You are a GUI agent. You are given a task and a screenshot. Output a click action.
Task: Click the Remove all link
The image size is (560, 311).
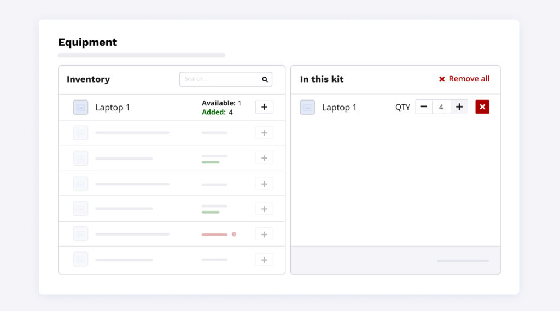pos(464,79)
